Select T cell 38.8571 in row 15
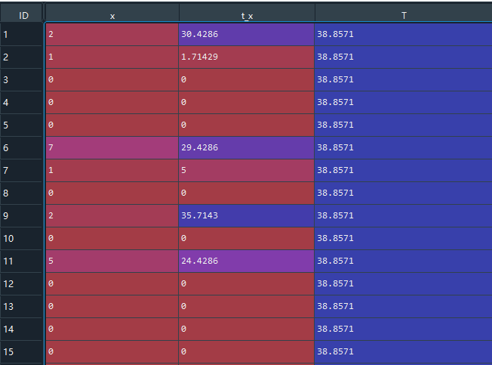 pyautogui.click(x=403, y=351)
